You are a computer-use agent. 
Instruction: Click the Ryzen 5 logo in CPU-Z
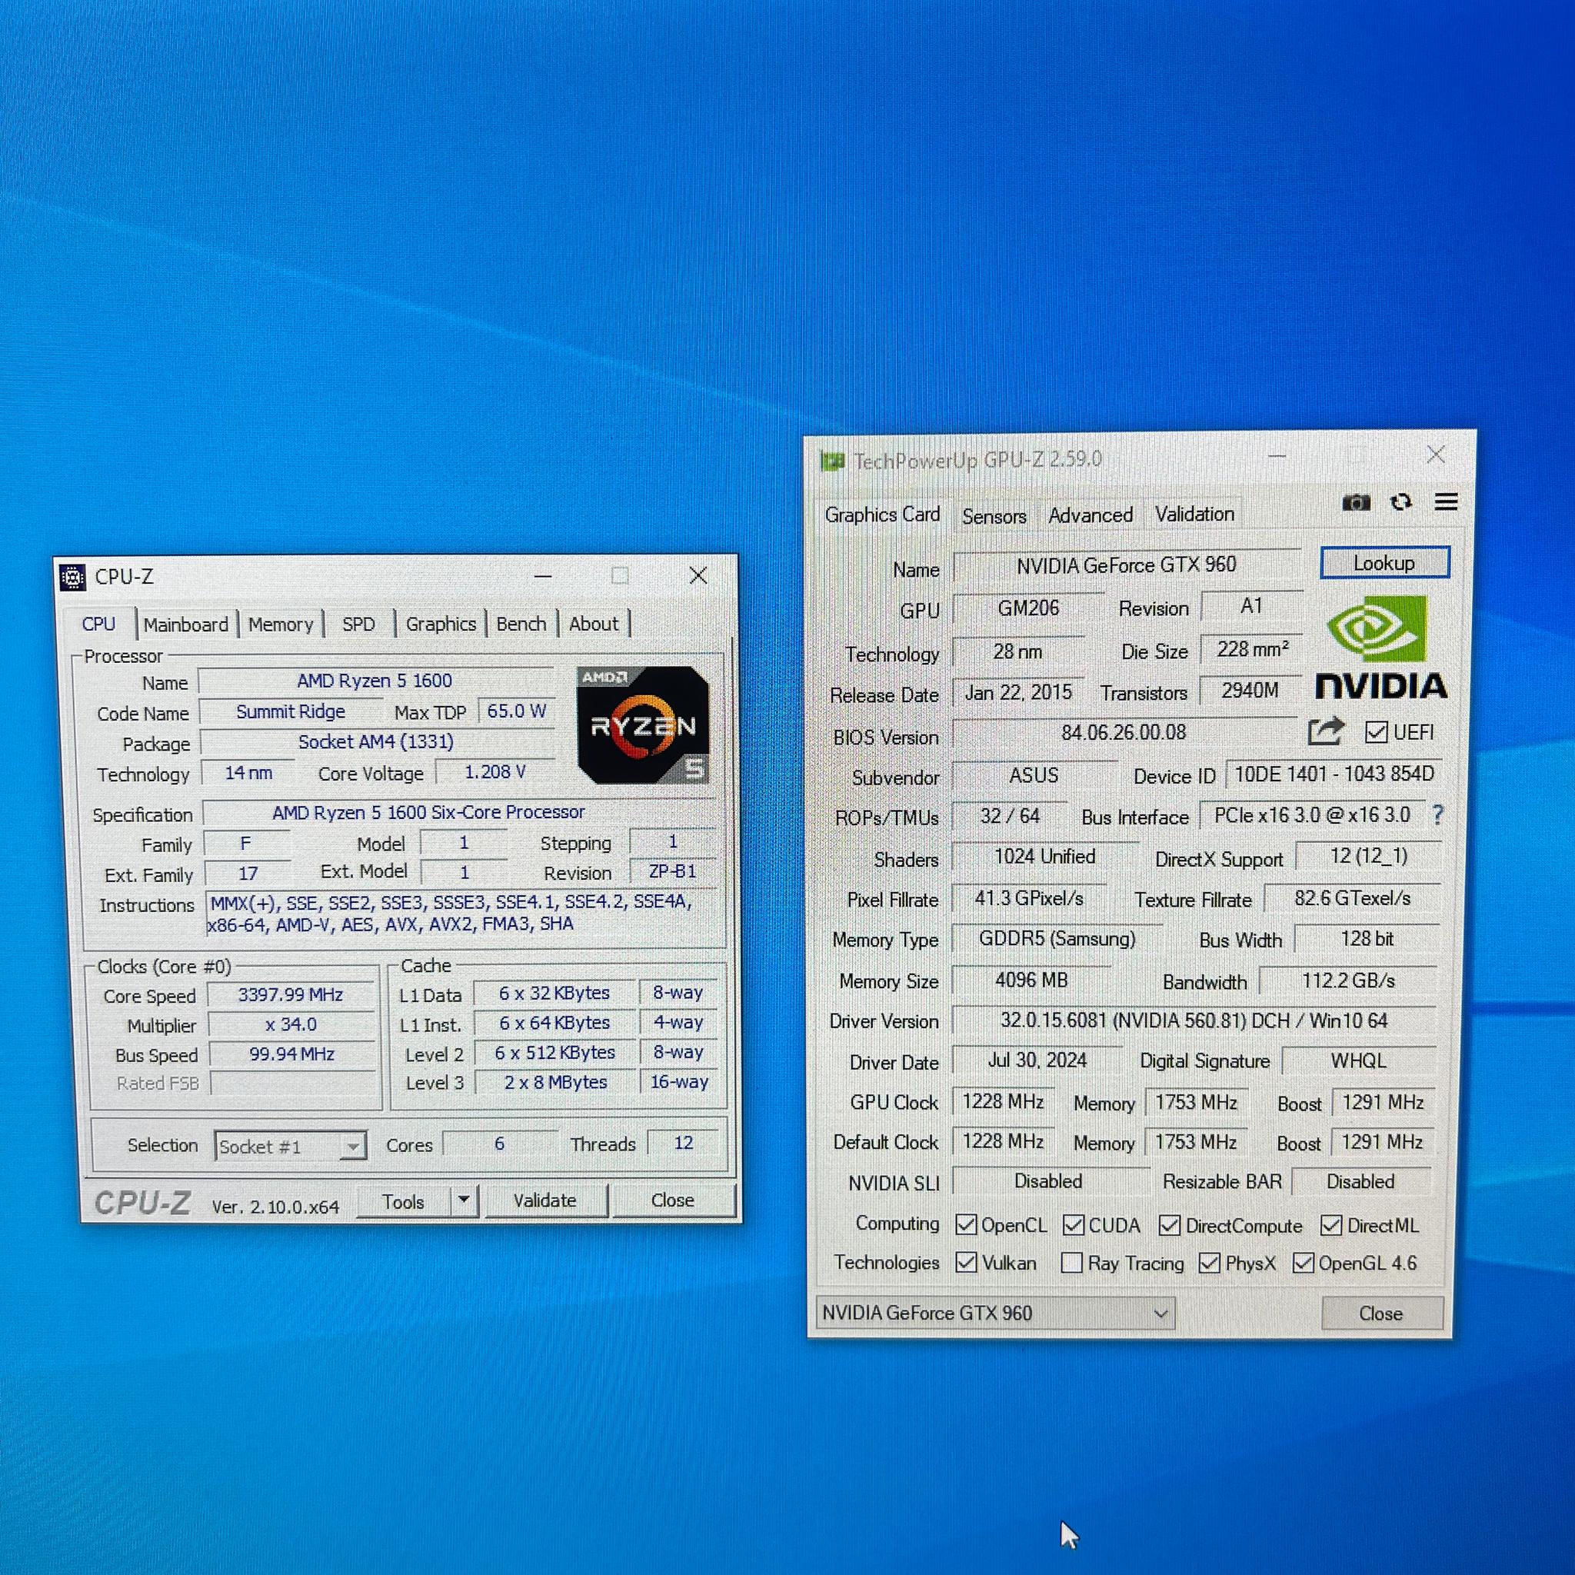tap(642, 724)
